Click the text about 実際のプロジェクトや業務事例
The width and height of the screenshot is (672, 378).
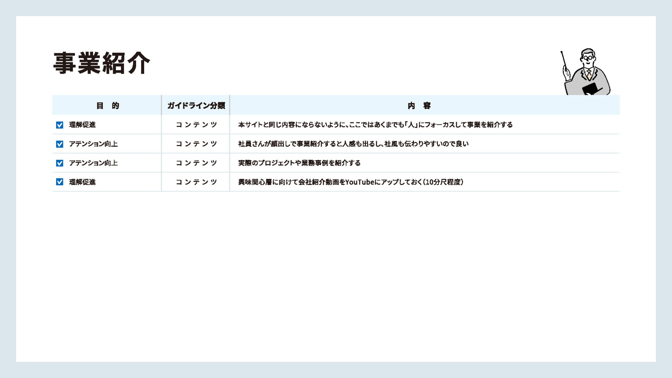tap(299, 163)
